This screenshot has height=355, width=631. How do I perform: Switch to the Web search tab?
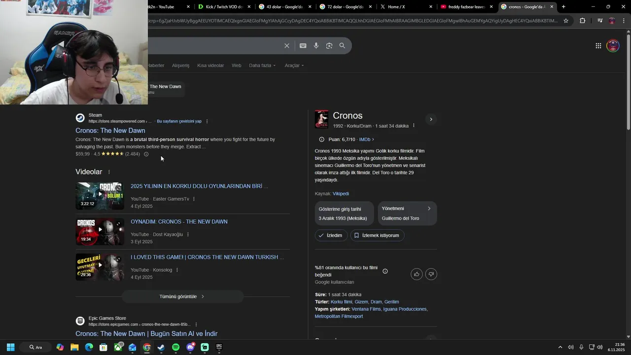[x=237, y=66]
